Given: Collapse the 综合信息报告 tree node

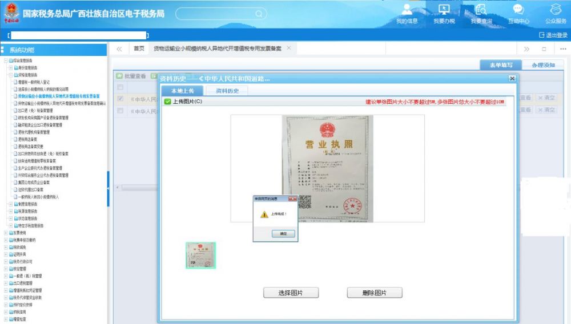Looking at the screenshot, I should (x=6, y=60).
